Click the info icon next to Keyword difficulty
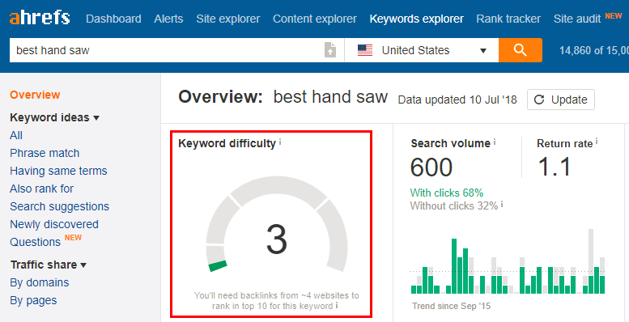The width and height of the screenshot is (629, 322). (x=280, y=142)
